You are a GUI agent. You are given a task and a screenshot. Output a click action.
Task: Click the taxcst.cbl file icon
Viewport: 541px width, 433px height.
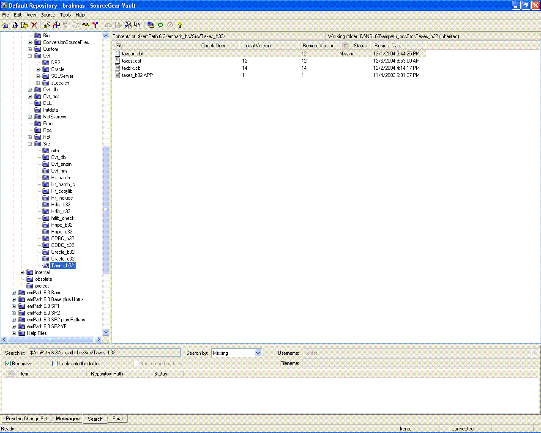[x=118, y=61]
